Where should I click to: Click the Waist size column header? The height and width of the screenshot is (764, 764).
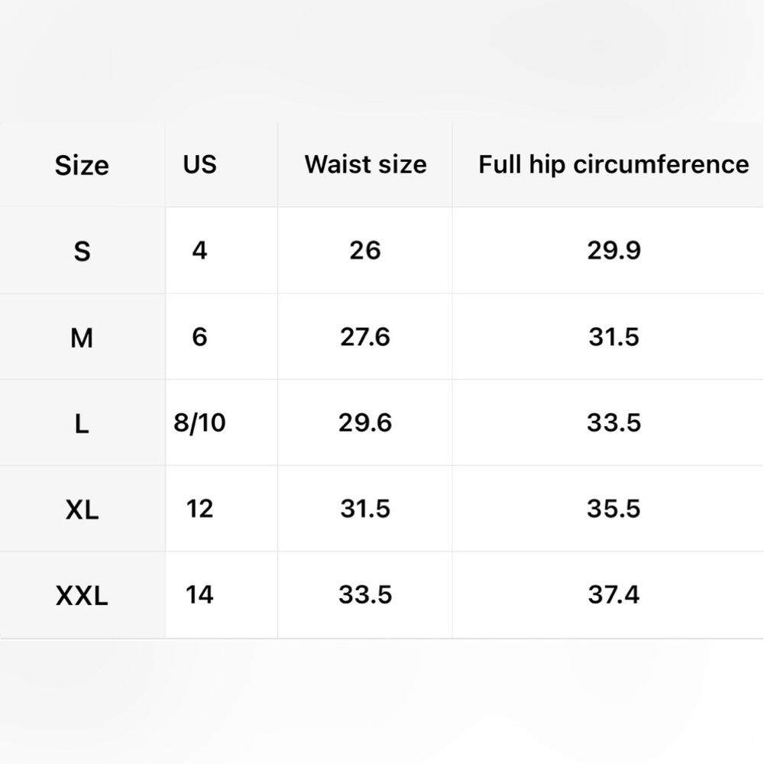click(365, 164)
